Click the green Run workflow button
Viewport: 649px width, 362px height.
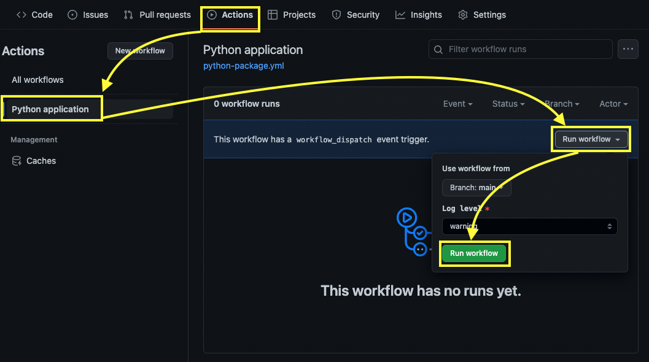point(474,253)
